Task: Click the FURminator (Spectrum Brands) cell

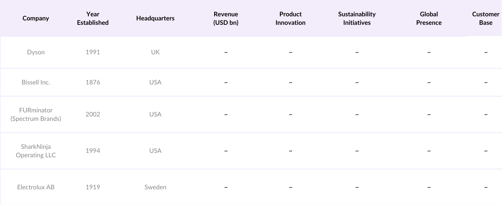Action: point(36,114)
